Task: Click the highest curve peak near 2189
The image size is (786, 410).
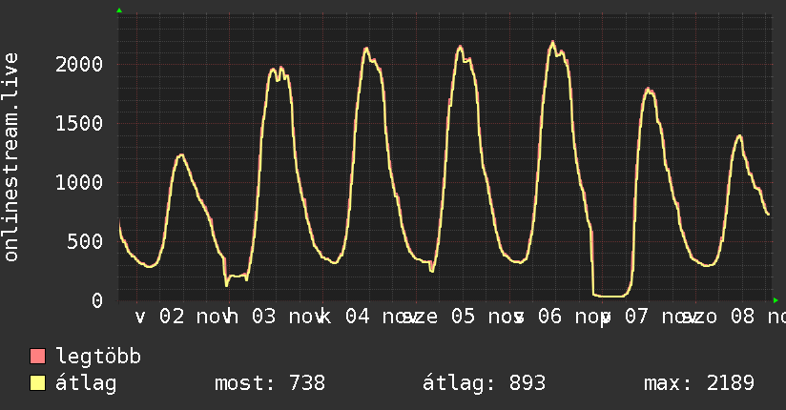Action: pyautogui.click(x=553, y=42)
